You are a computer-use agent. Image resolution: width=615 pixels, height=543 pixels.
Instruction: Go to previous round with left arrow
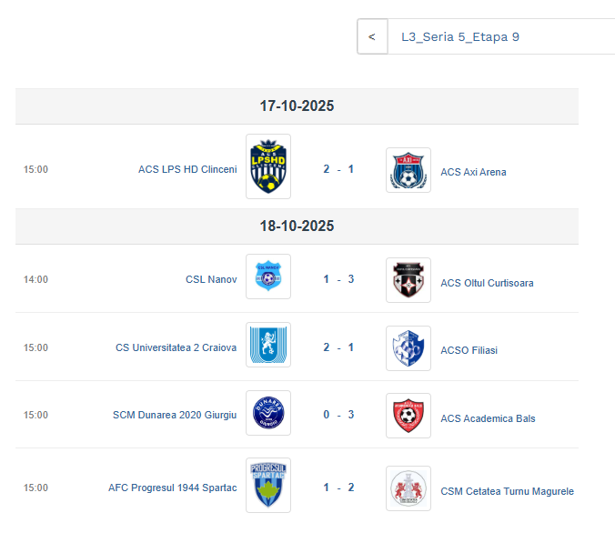point(372,37)
